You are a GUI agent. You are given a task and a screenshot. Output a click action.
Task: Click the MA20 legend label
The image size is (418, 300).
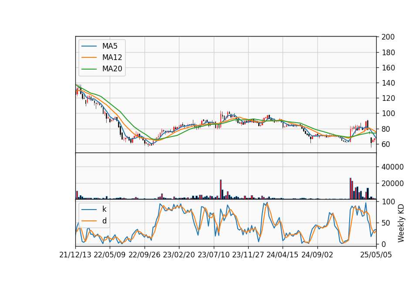pos(112,69)
